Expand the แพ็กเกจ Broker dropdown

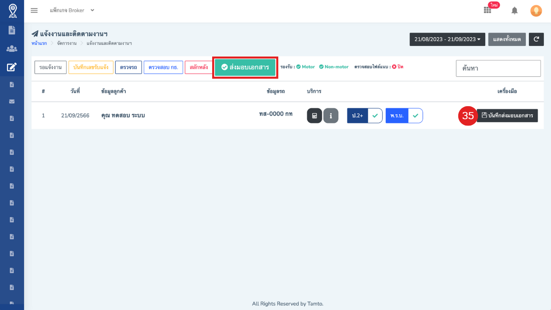click(x=72, y=10)
